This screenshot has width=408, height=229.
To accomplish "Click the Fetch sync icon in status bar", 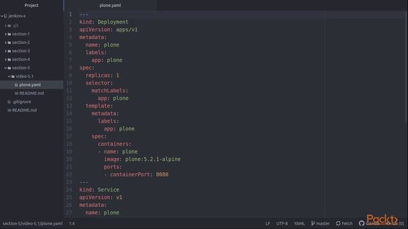I will pos(339,223).
